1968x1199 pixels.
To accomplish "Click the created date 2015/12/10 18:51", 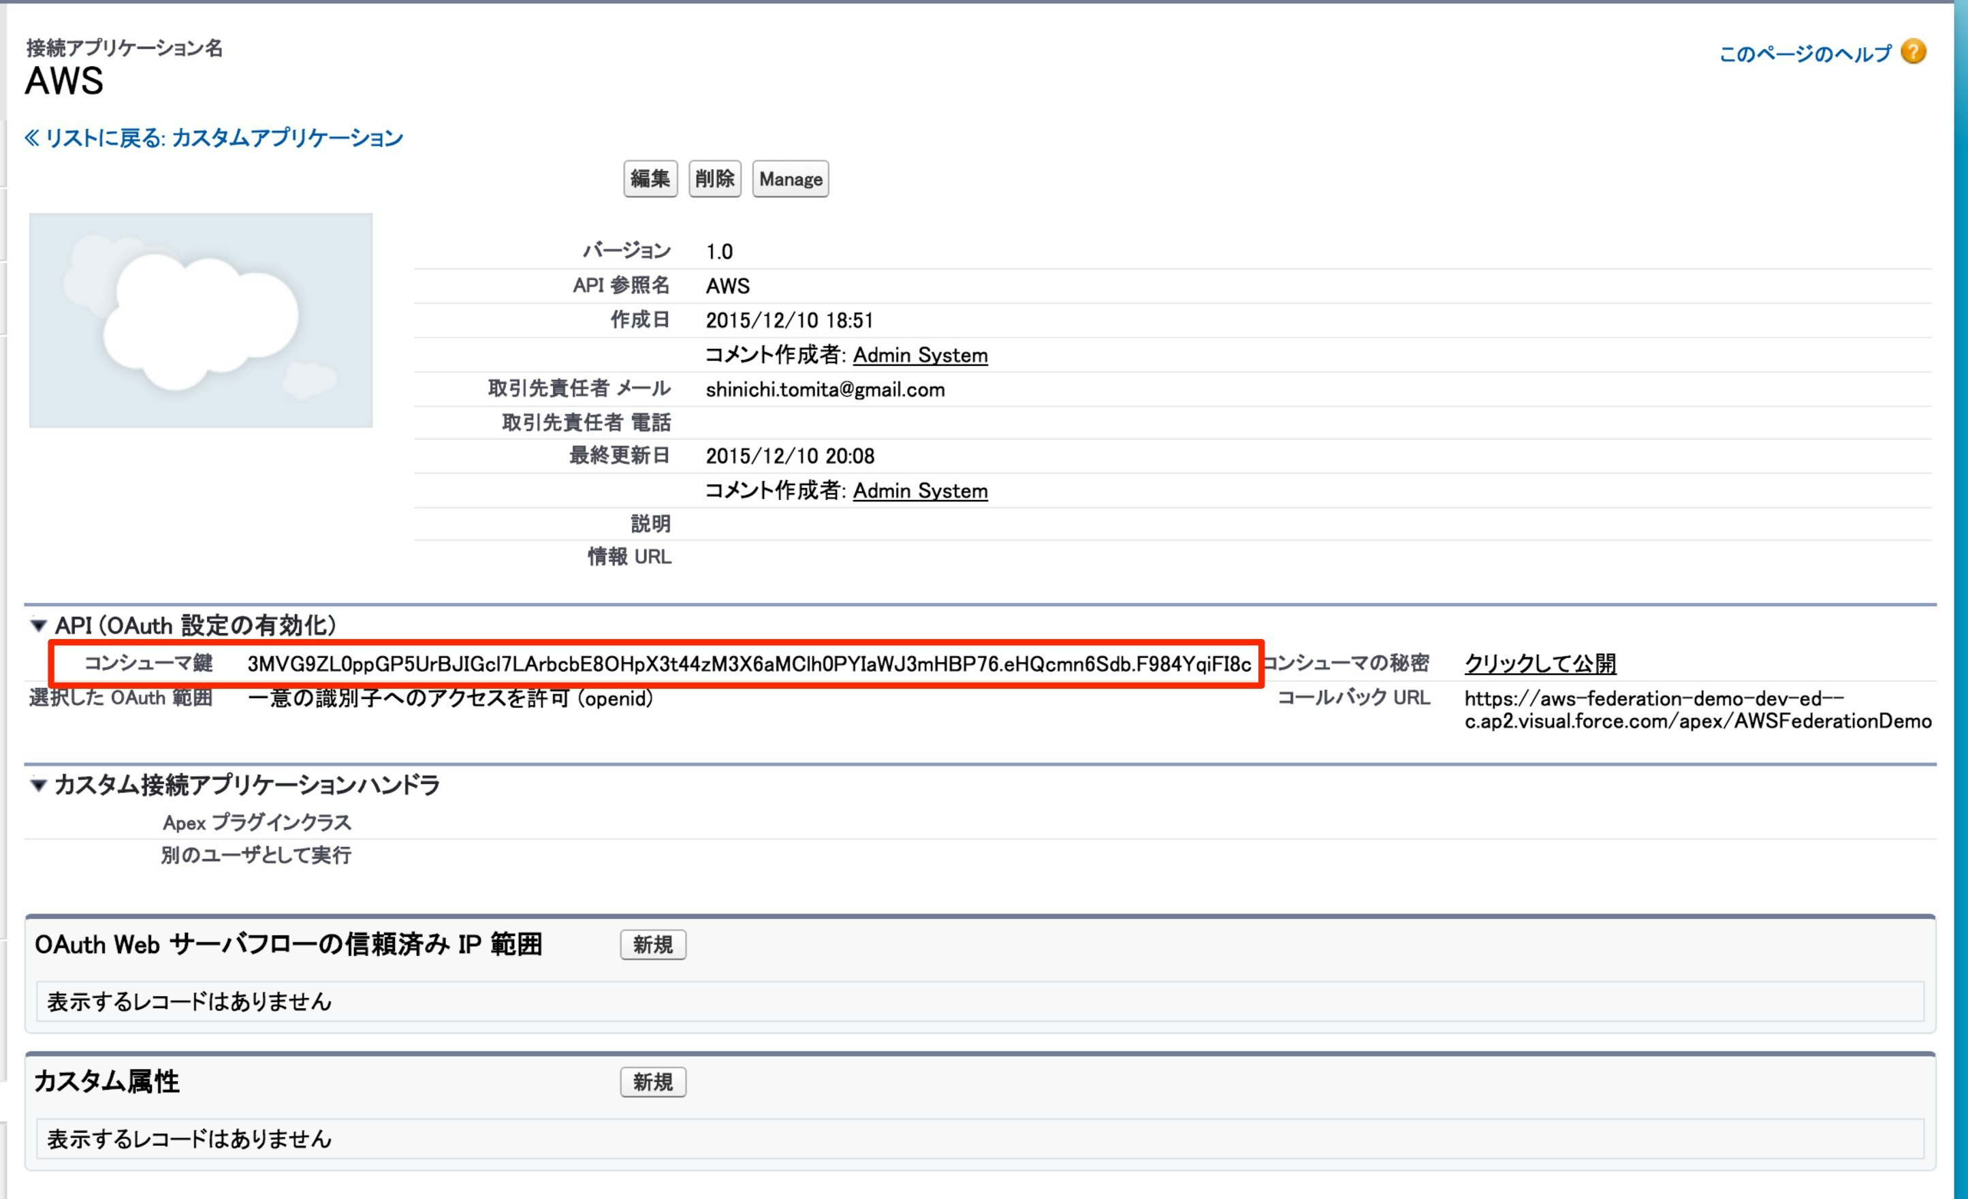I will tap(789, 321).
